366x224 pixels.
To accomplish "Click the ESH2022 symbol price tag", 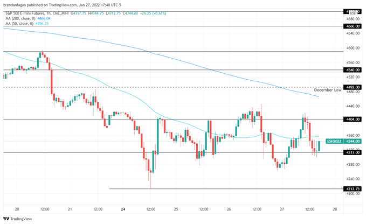I will pos(335,141).
